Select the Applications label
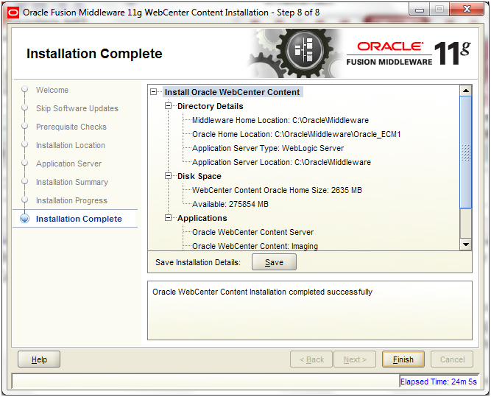 click(x=202, y=218)
